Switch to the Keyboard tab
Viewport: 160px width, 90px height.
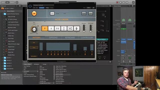pyautogui.click(x=70, y=37)
